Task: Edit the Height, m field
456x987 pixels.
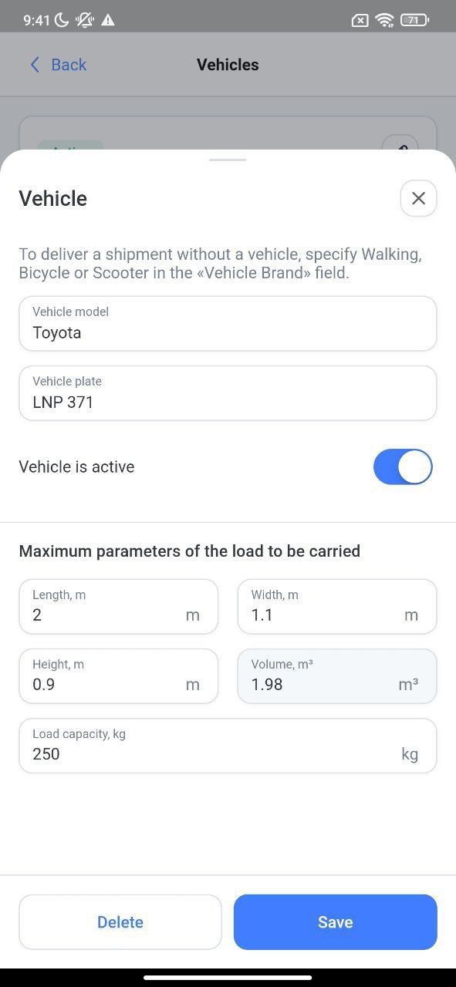Action: 119,676
